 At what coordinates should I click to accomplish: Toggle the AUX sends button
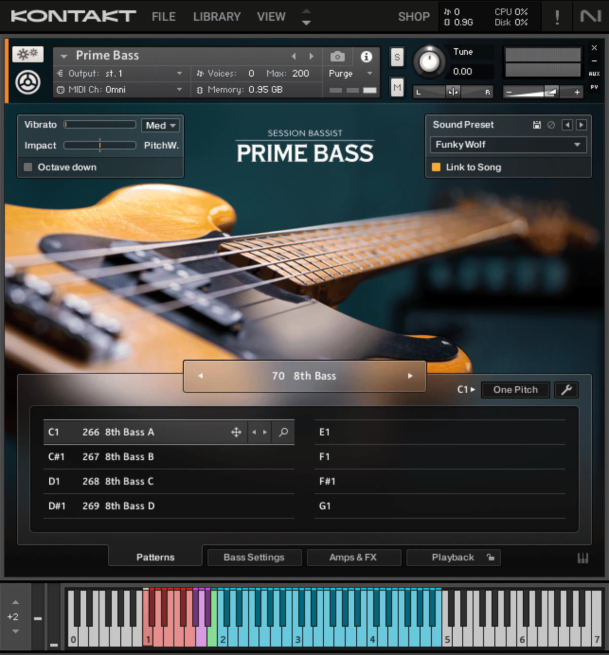coord(594,74)
